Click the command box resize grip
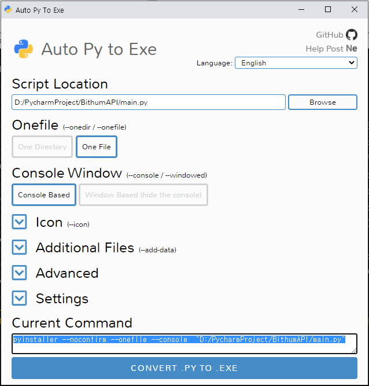The width and height of the screenshot is (369, 386). 354,351
